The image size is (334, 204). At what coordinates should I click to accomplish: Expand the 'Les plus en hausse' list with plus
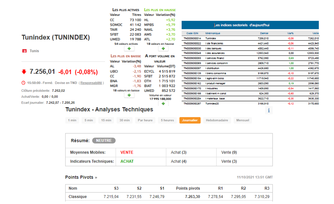(x=163, y=48)
